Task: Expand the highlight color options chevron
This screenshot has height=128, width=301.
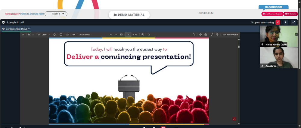Action: [33, 35]
